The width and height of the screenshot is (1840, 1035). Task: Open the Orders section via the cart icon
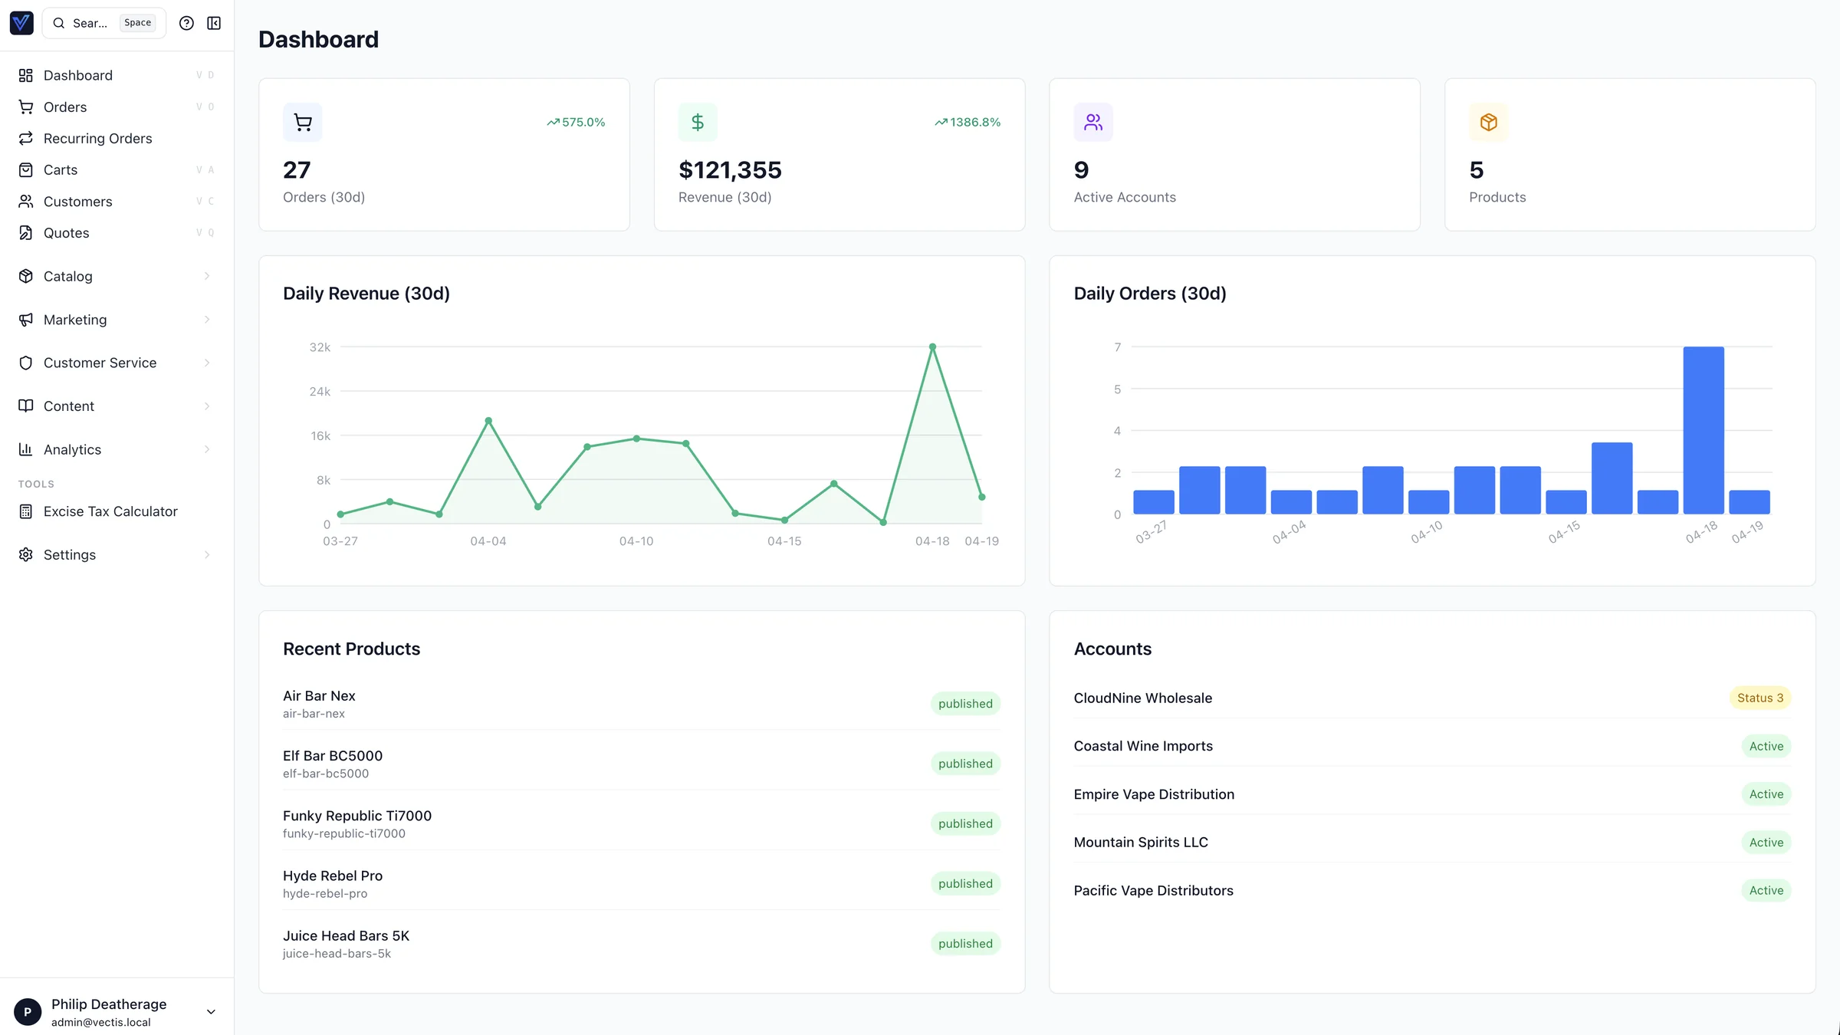point(25,107)
